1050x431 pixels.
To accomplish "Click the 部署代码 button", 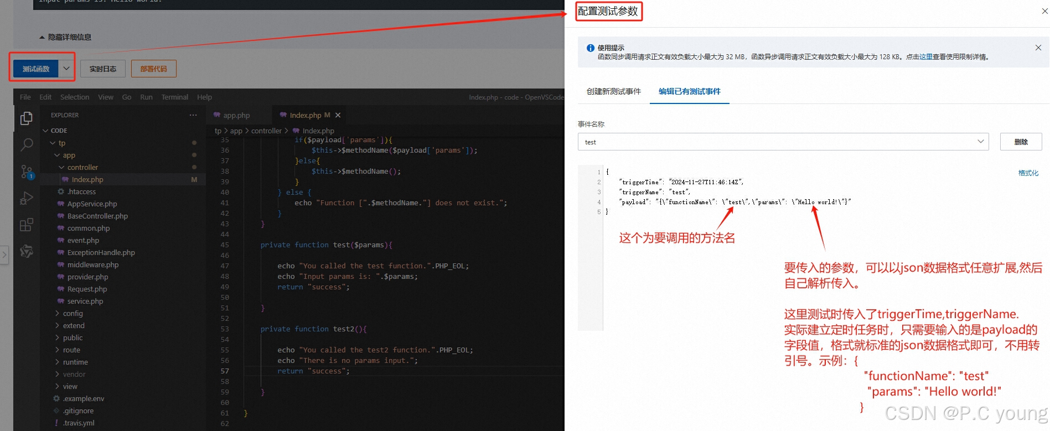I will [x=153, y=69].
